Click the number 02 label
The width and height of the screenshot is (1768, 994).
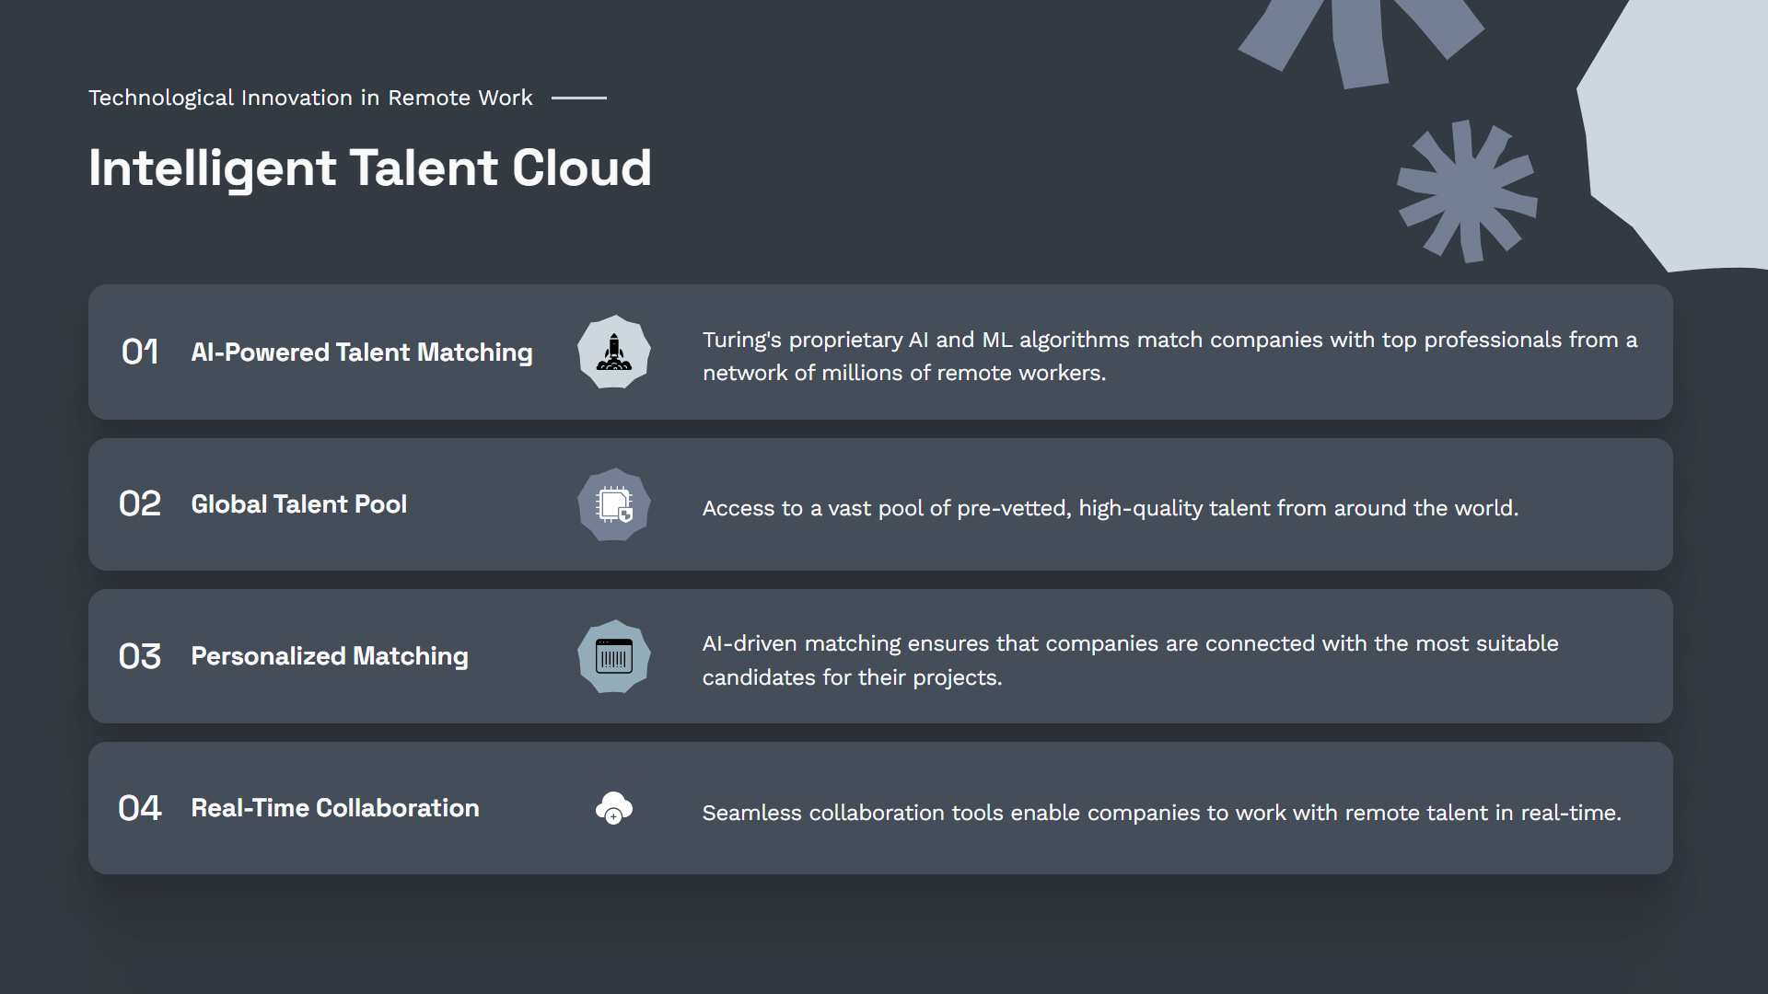point(140,504)
